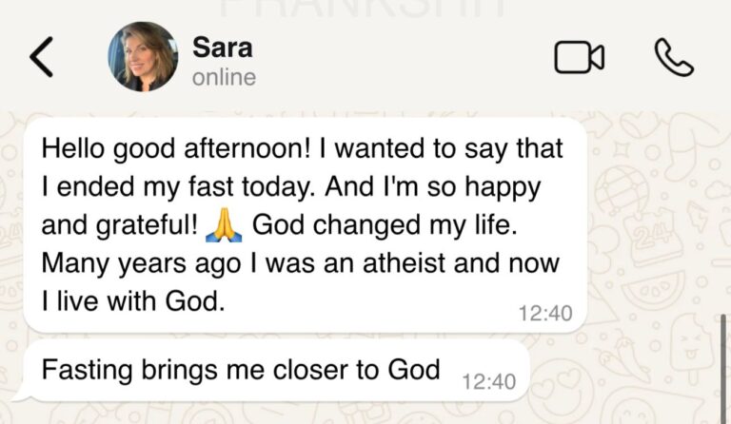Start a video call with Sara
This screenshot has width=731, height=424.
pyautogui.click(x=579, y=58)
